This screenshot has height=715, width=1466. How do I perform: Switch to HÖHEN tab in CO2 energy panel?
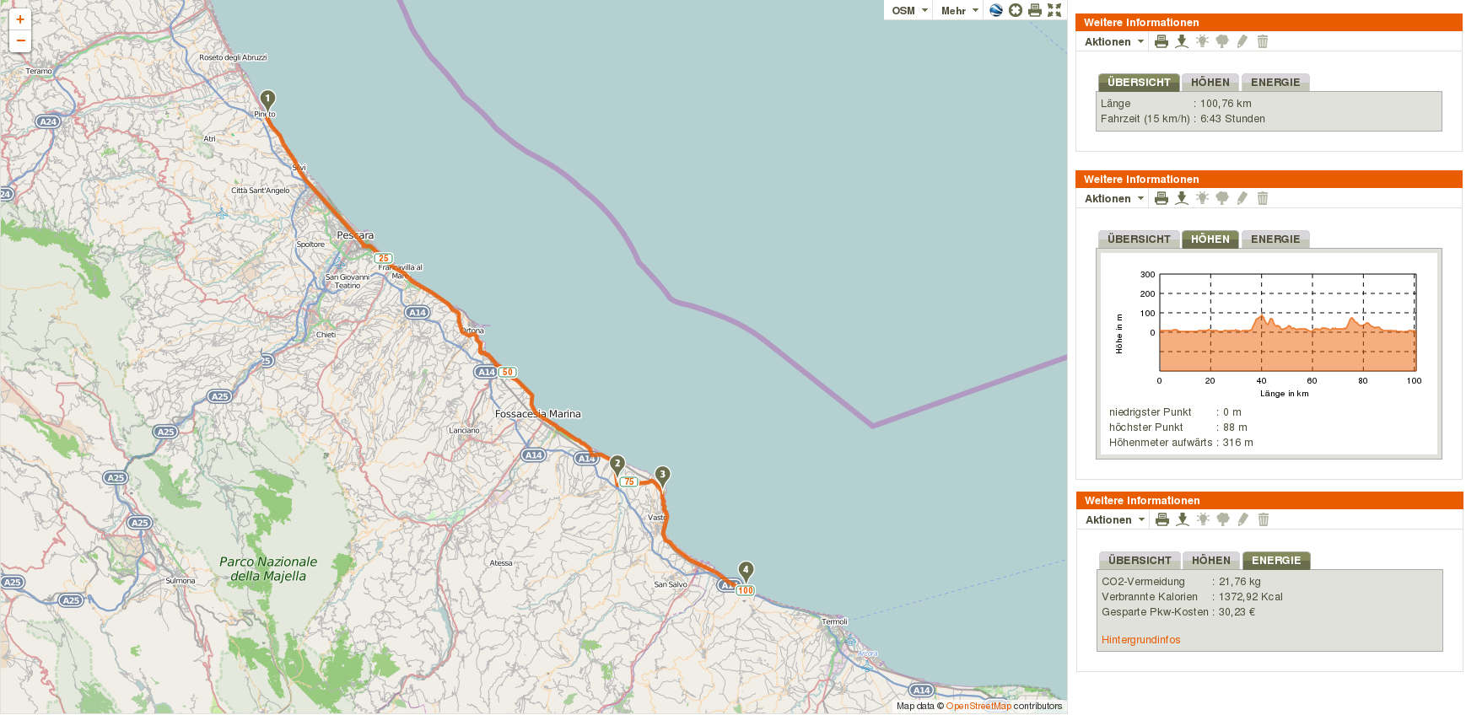(x=1211, y=561)
